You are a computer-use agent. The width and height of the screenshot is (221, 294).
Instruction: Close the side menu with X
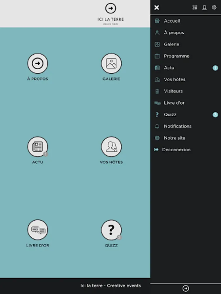[157, 8]
